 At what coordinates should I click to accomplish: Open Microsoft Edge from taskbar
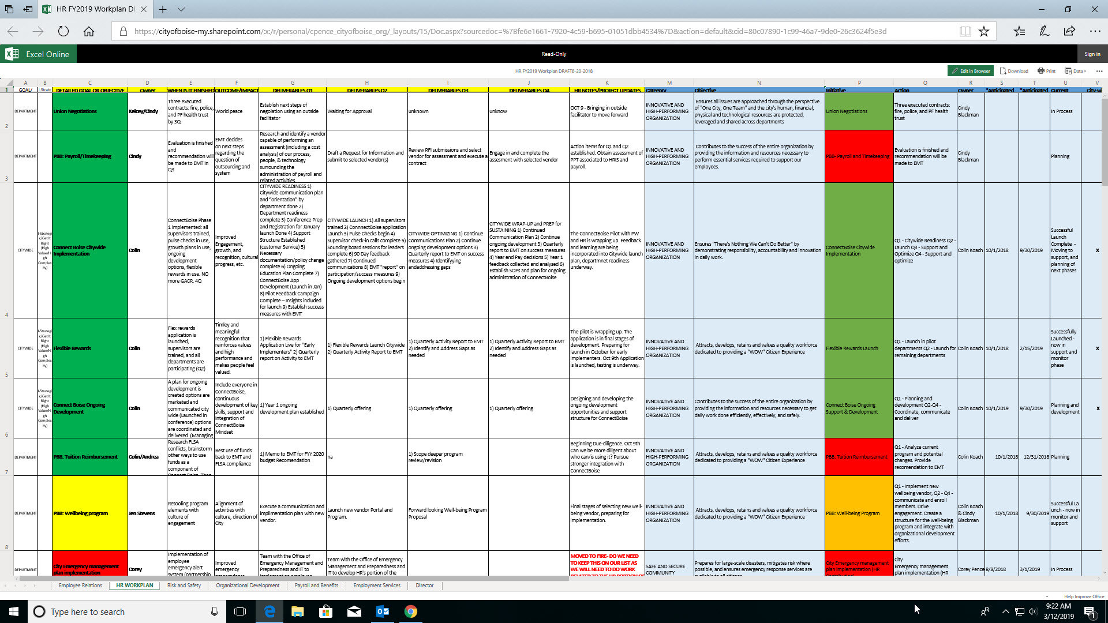[x=269, y=611]
